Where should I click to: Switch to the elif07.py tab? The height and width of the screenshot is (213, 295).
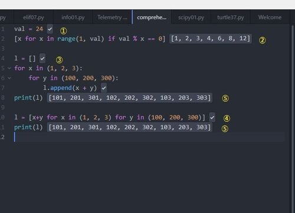[34, 18]
